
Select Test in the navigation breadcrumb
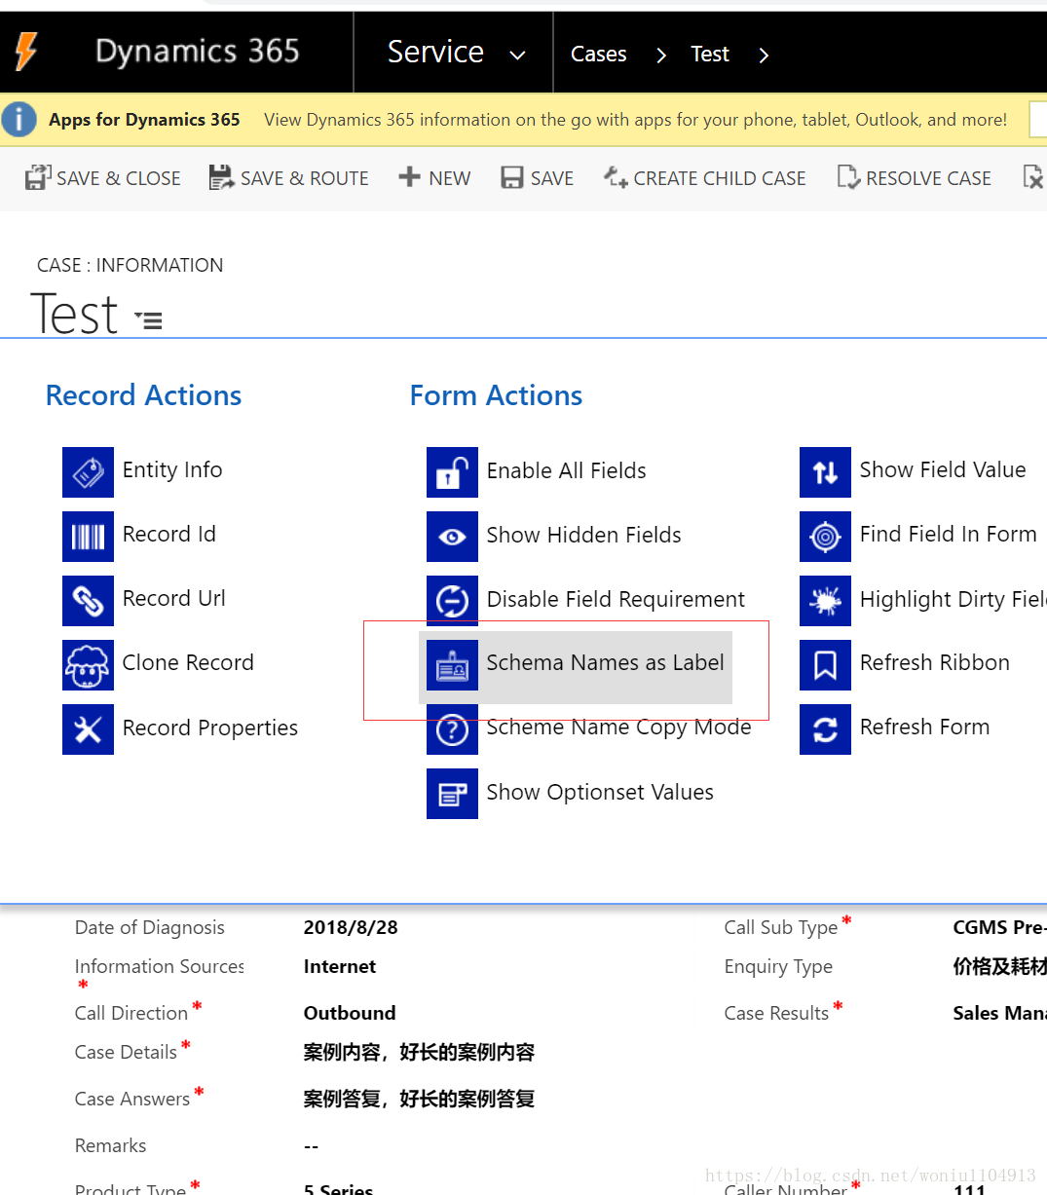[x=710, y=55]
